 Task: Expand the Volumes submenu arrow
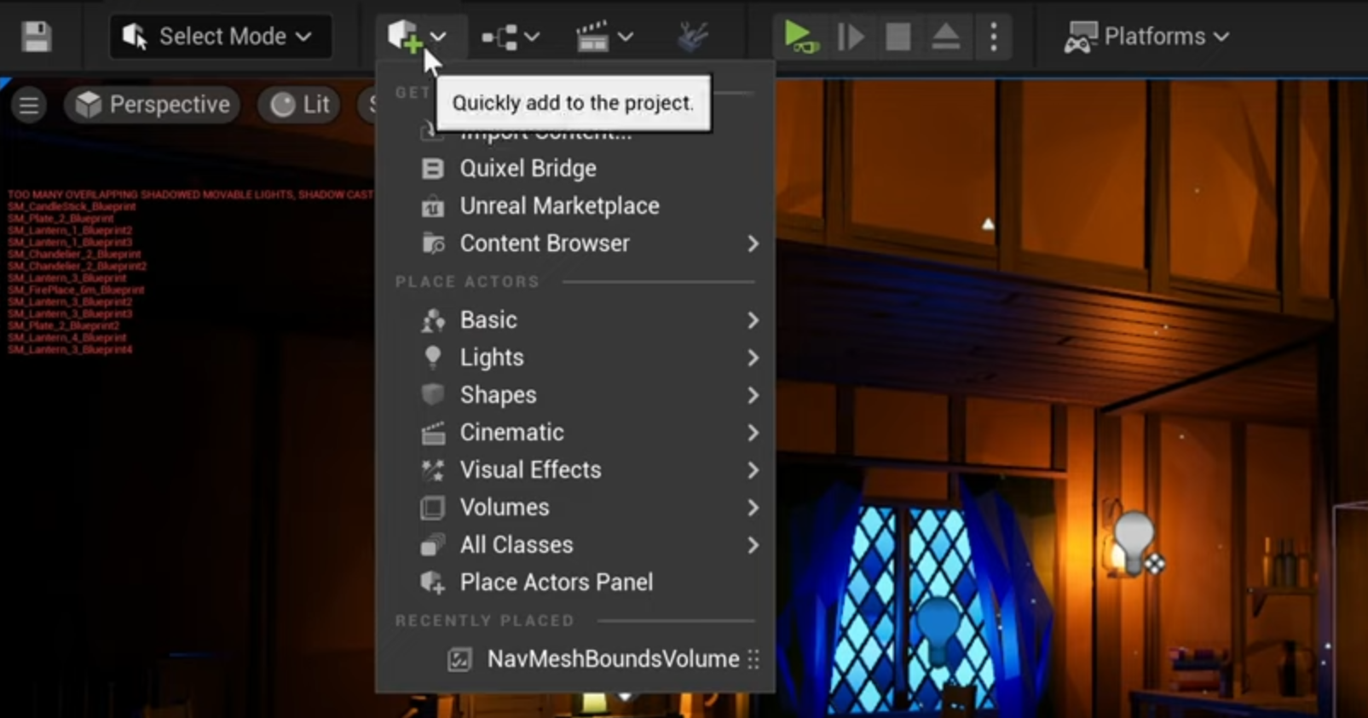753,508
